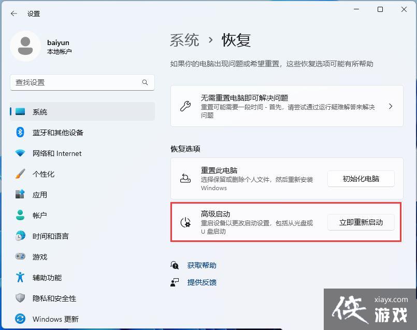Click 系统 in the breadcrumb header
The image size is (417, 330).
(x=184, y=40)
